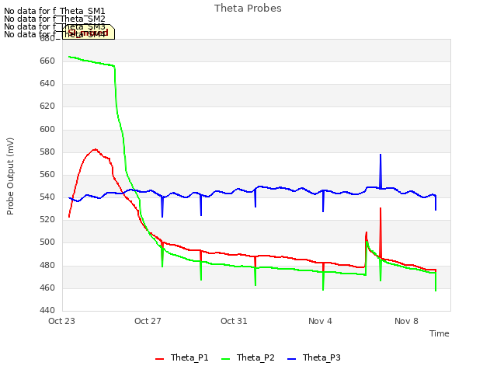Screen dimensions: 497x373
Task: Click 'No data for f_Theta_SM1' message
Action: [x=54, y=11]
